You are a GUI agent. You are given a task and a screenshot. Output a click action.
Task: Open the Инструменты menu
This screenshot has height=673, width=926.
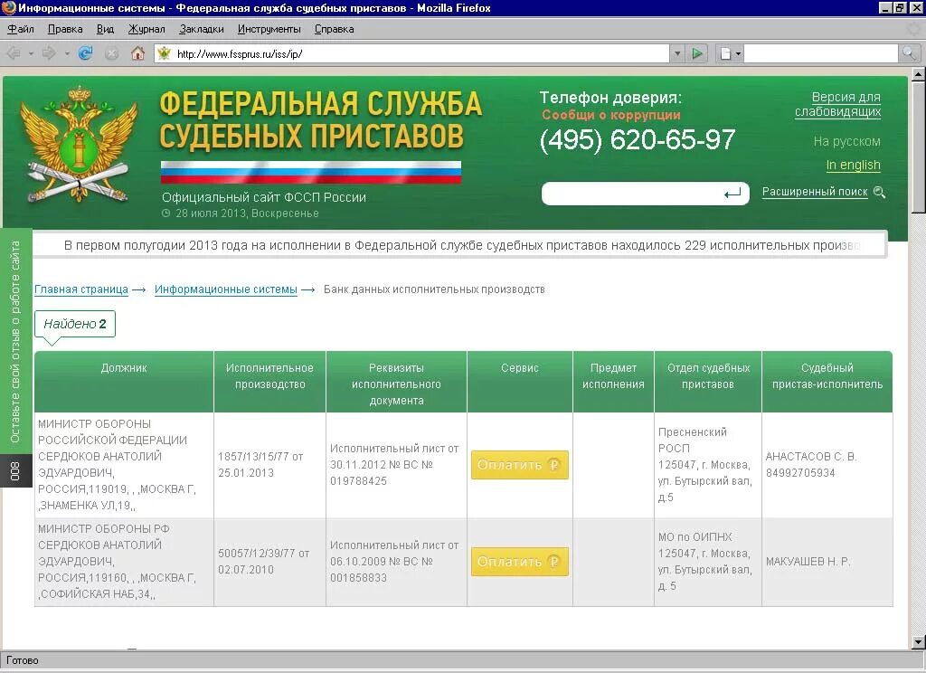click(268, 28)
